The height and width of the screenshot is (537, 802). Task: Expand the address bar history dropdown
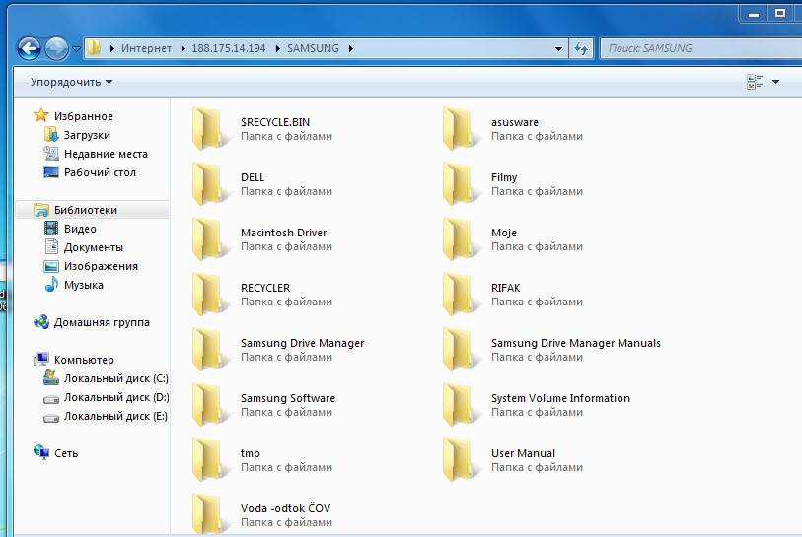tap(559, 48)
